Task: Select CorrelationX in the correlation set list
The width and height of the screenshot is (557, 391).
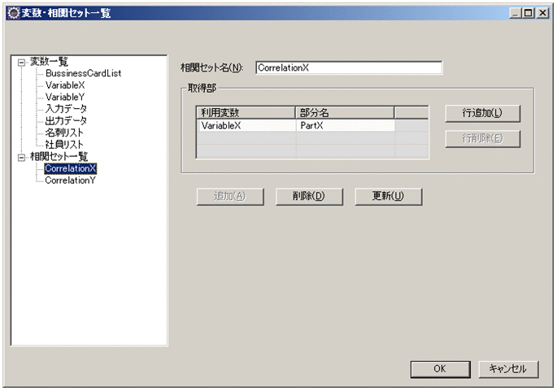Action: (x=70, y=168)
